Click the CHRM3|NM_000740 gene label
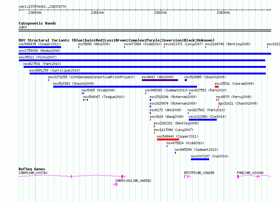Image resolution: width=280 pixels, height=202 pixels. (x=33, y=173)
